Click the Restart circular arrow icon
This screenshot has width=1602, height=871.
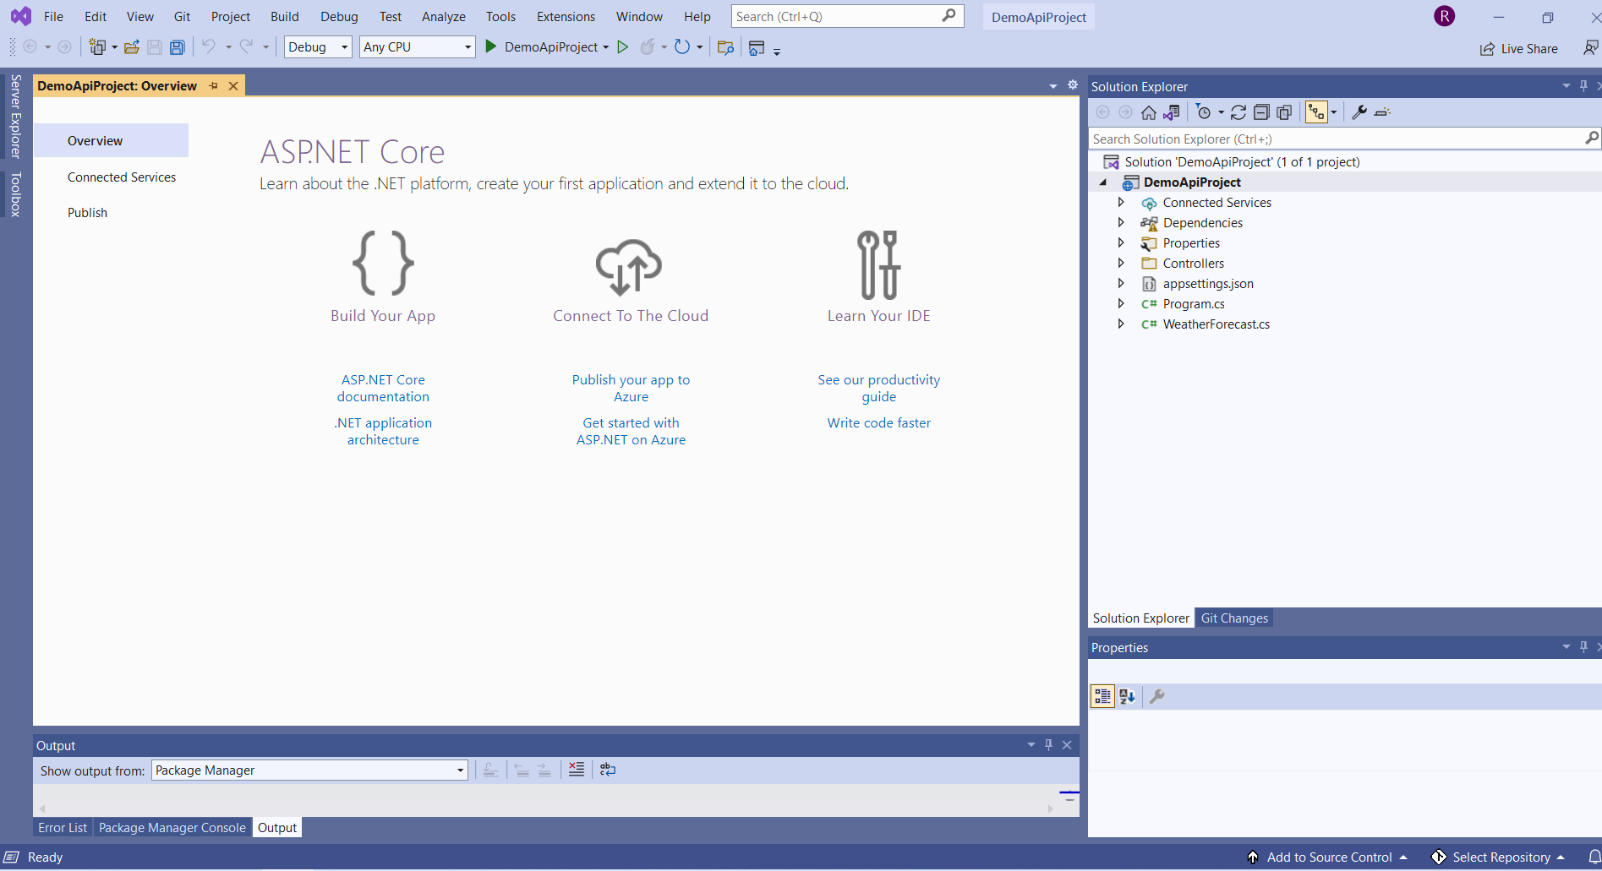(682, 47)
